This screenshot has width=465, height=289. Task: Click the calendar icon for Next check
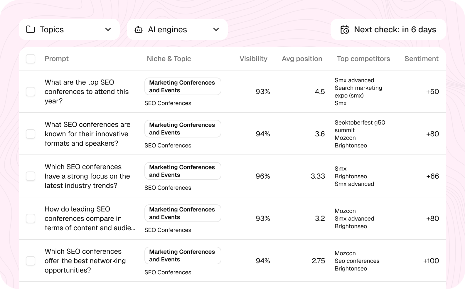pyautogui.click(x=345, y=29)
